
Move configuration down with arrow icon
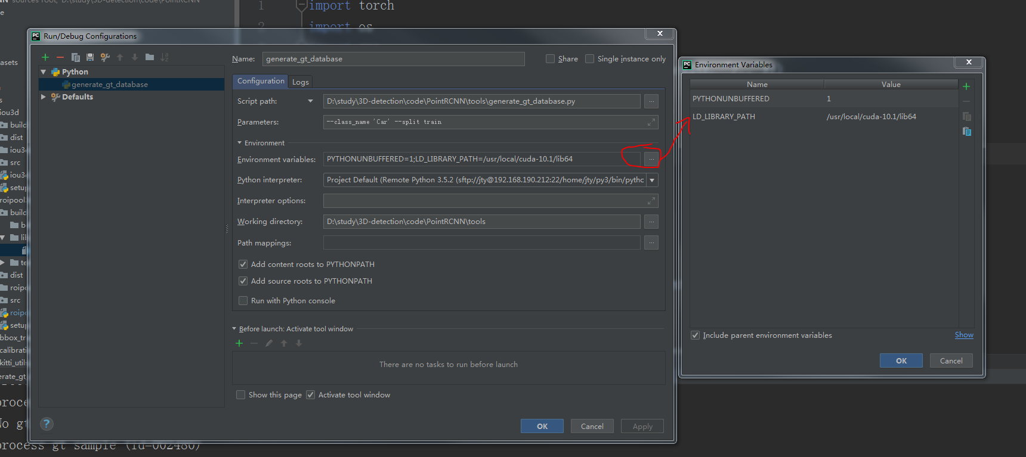tap(135, 57)
